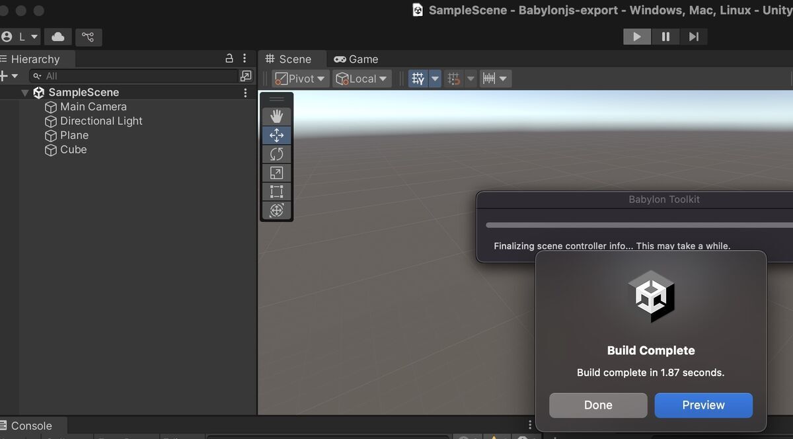Click the Step frame button

(694, 36)
